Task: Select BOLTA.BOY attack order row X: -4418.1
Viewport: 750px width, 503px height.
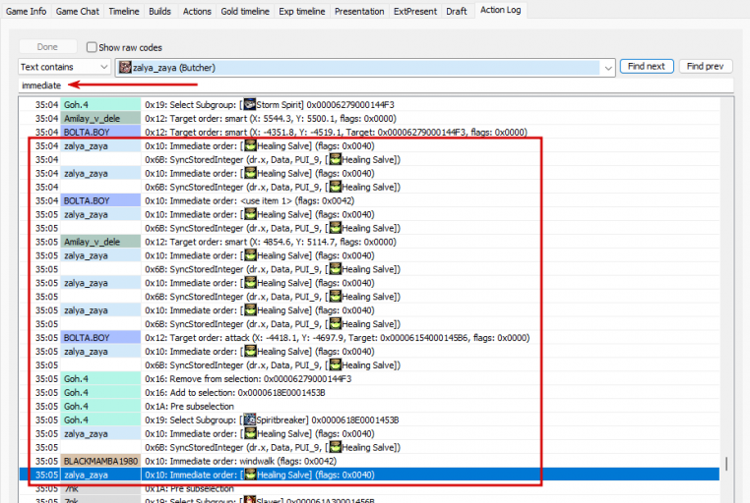Action: coord(369,337)
